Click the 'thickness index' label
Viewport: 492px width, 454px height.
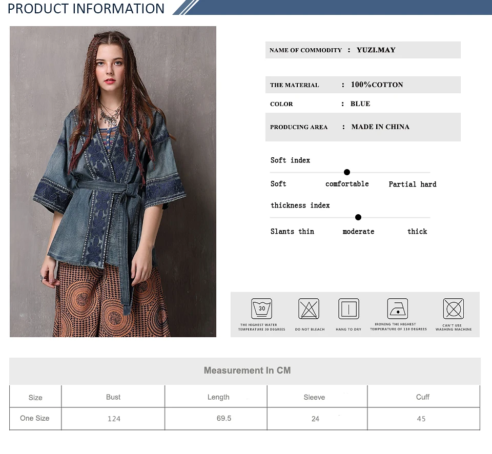(x=300, y=205)
